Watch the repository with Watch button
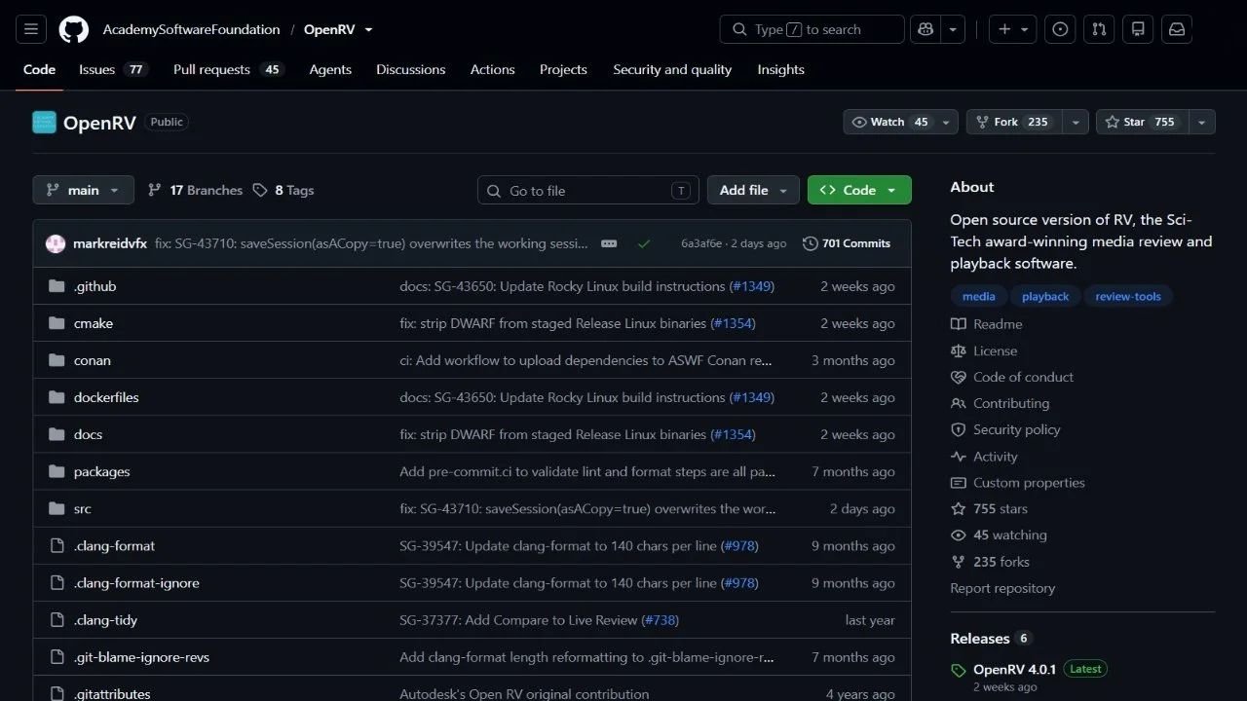 (889, 122)
